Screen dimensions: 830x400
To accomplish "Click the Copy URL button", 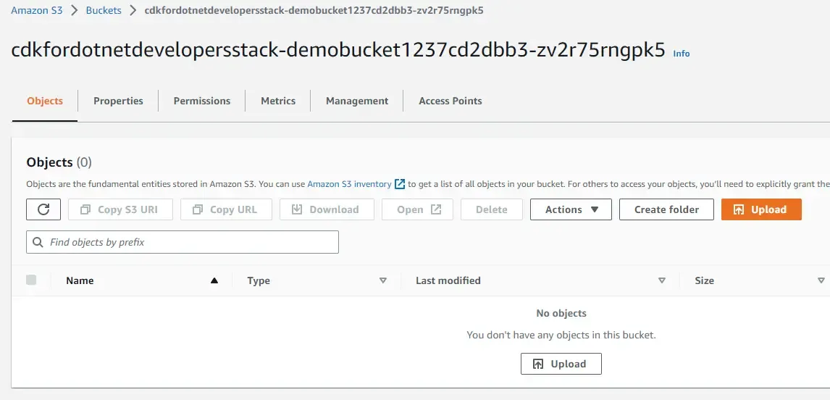I will [226, 209].
